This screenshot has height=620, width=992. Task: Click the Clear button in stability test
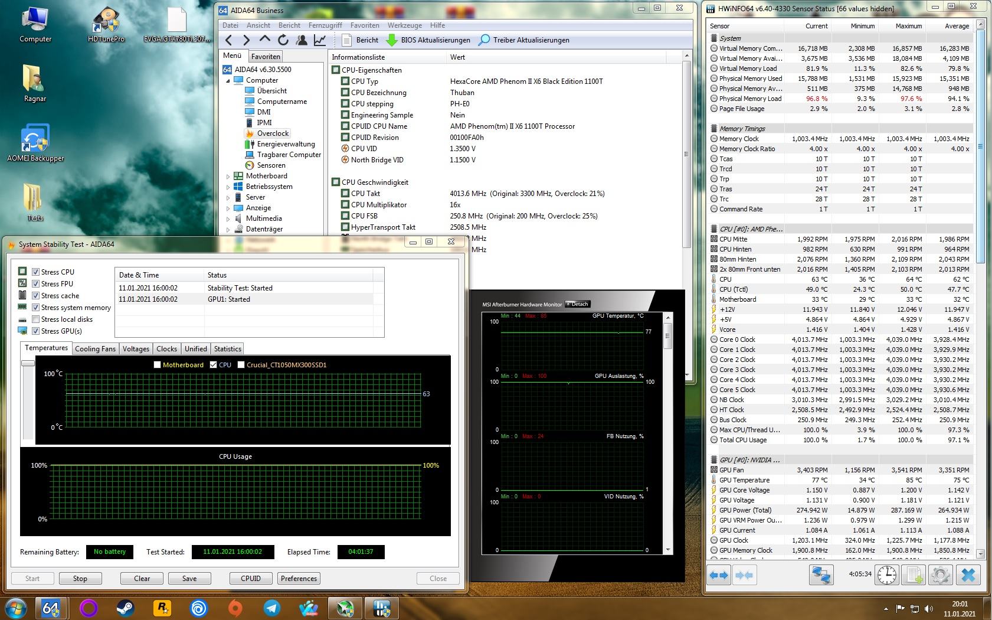(x=142, y=579)
